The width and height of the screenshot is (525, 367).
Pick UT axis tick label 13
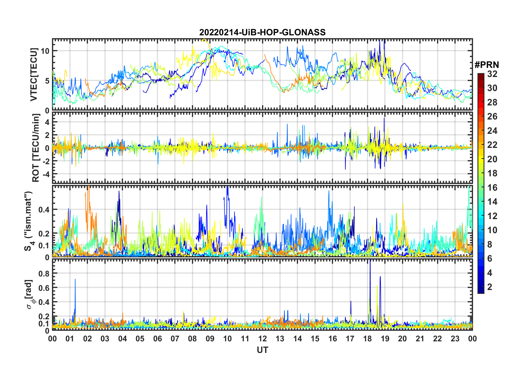280,339
